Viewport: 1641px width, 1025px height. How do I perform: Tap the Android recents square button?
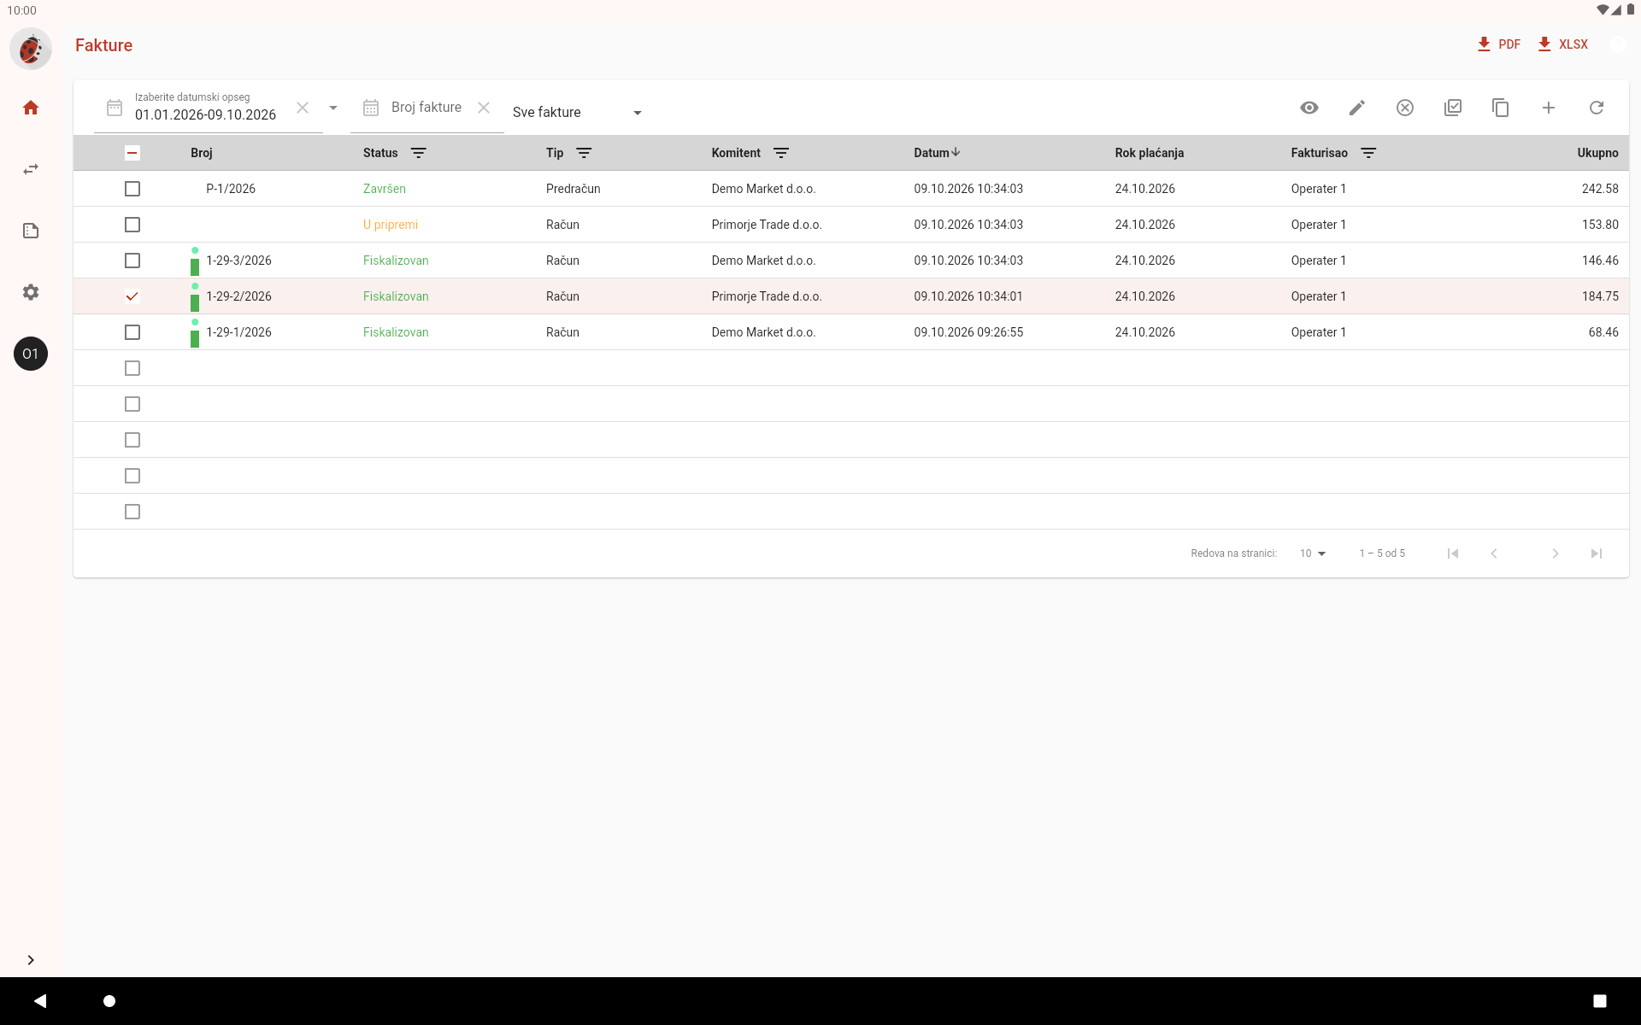pos(1600,1000)
